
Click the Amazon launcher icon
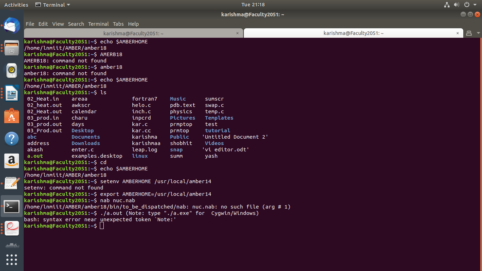click(12, 161)
